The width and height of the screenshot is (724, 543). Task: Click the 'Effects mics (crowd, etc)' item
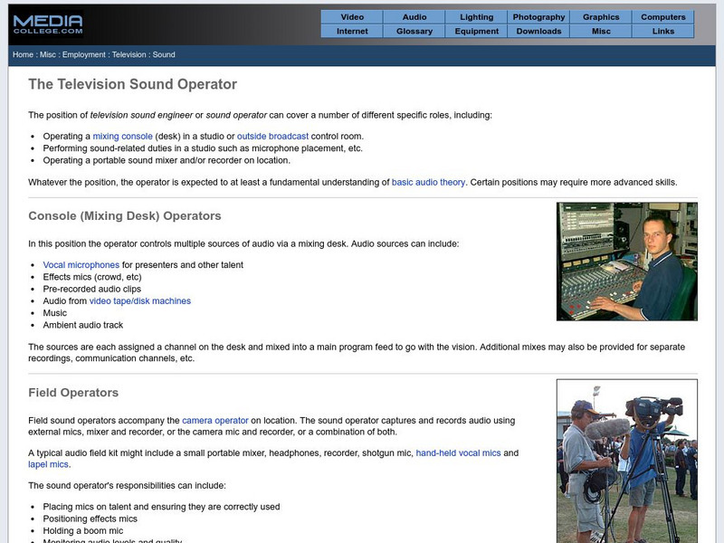pos(92,277)
